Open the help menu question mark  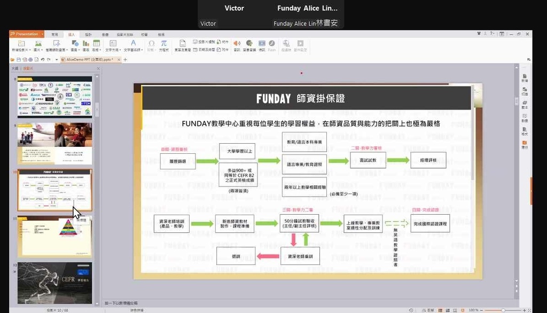pyautogui.click(x=492, y=34)
